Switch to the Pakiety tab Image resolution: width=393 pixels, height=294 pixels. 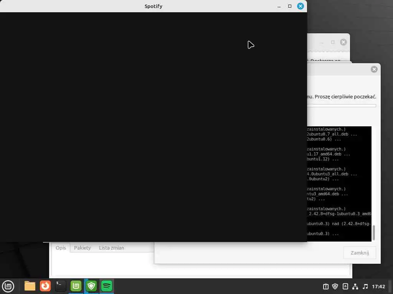82,248
